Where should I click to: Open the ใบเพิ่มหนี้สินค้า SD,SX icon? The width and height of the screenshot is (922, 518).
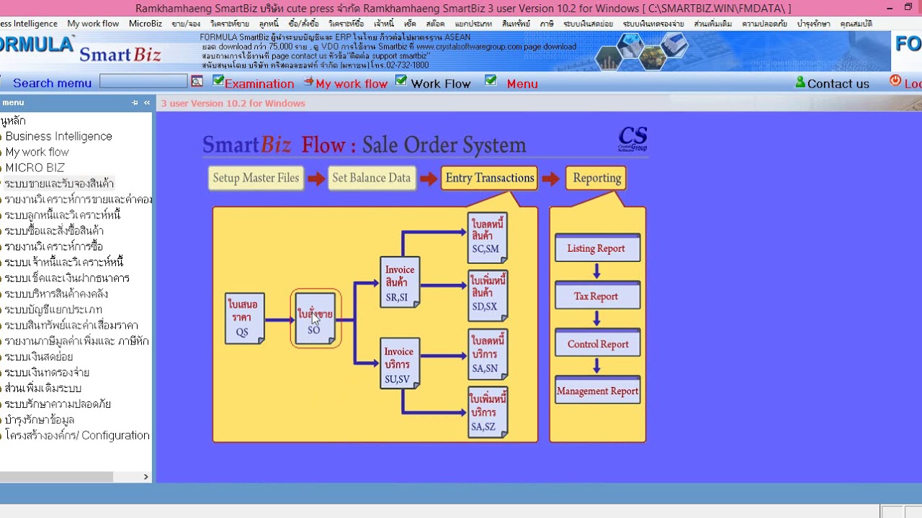coord(488,295)
